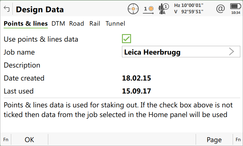243x146 pixels.
Task: Open the prism target aiming icon
Action: pyautogui.click(x=133, y=9)
